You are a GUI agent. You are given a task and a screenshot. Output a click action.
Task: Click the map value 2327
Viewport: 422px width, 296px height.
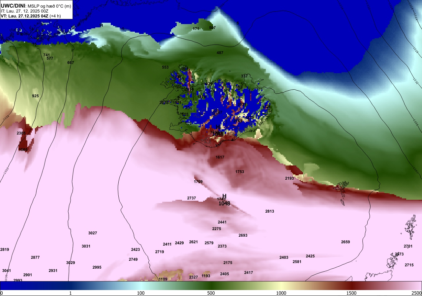pyautogui.click(x=194, y=277)
